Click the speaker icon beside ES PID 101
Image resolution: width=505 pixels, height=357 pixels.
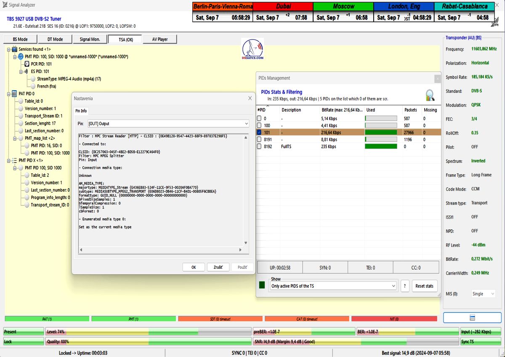26,72
